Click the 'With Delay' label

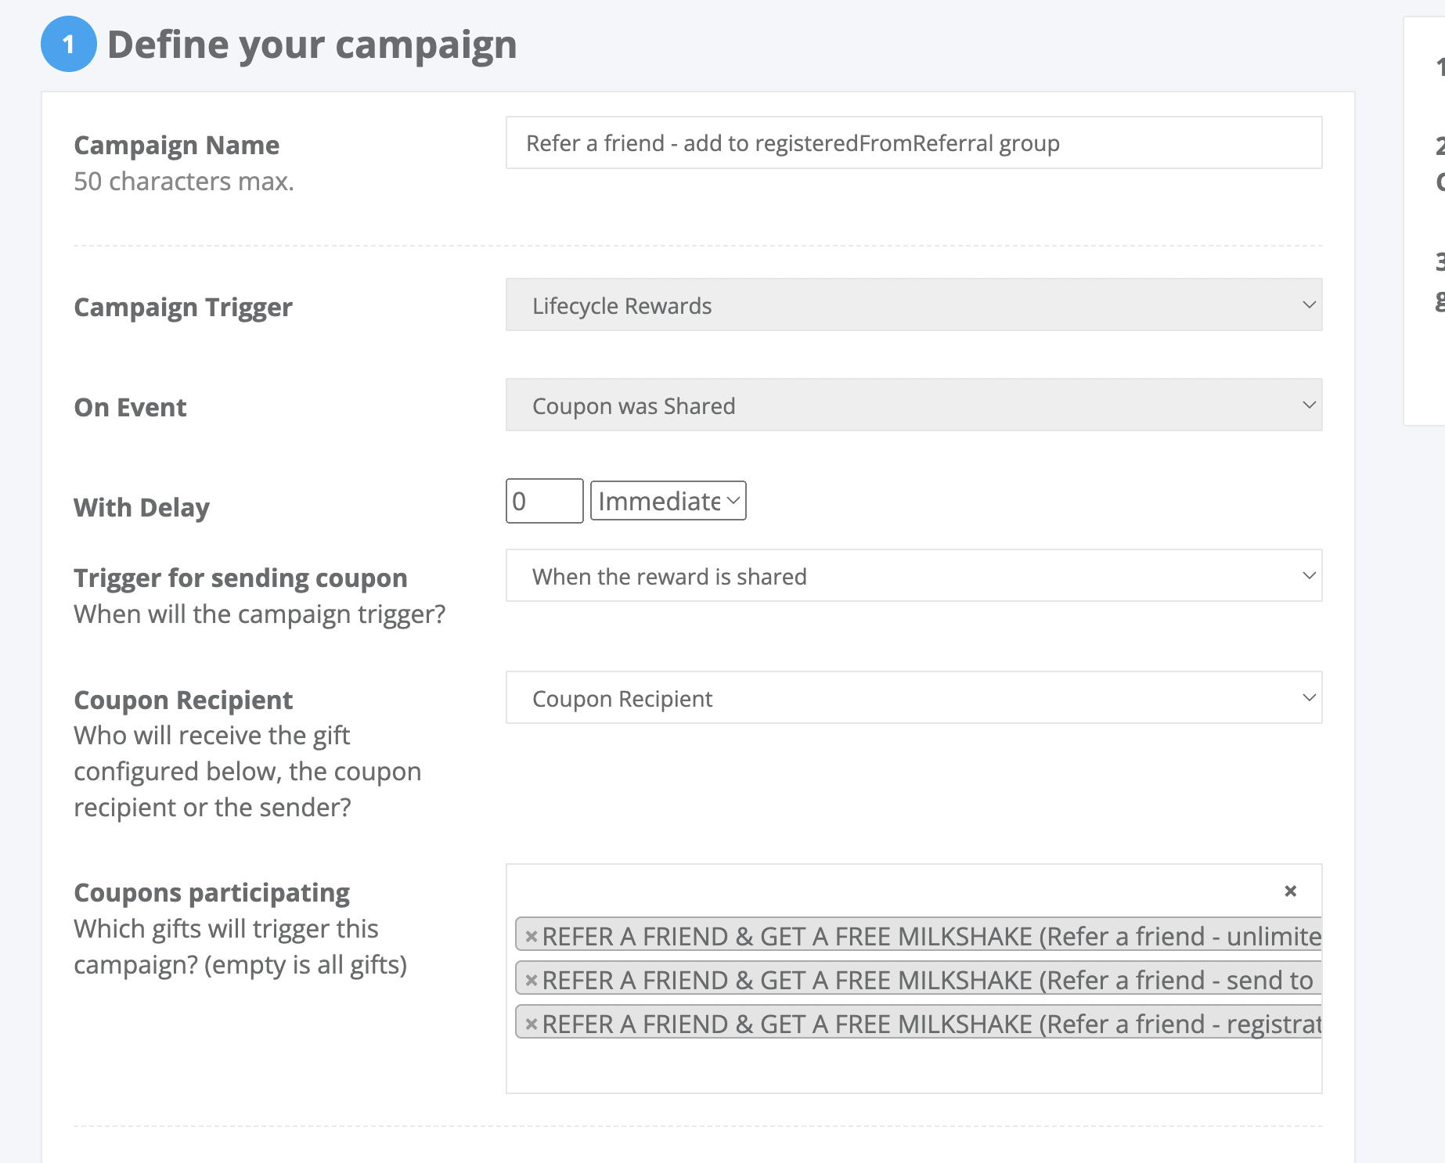coord(142,507)
